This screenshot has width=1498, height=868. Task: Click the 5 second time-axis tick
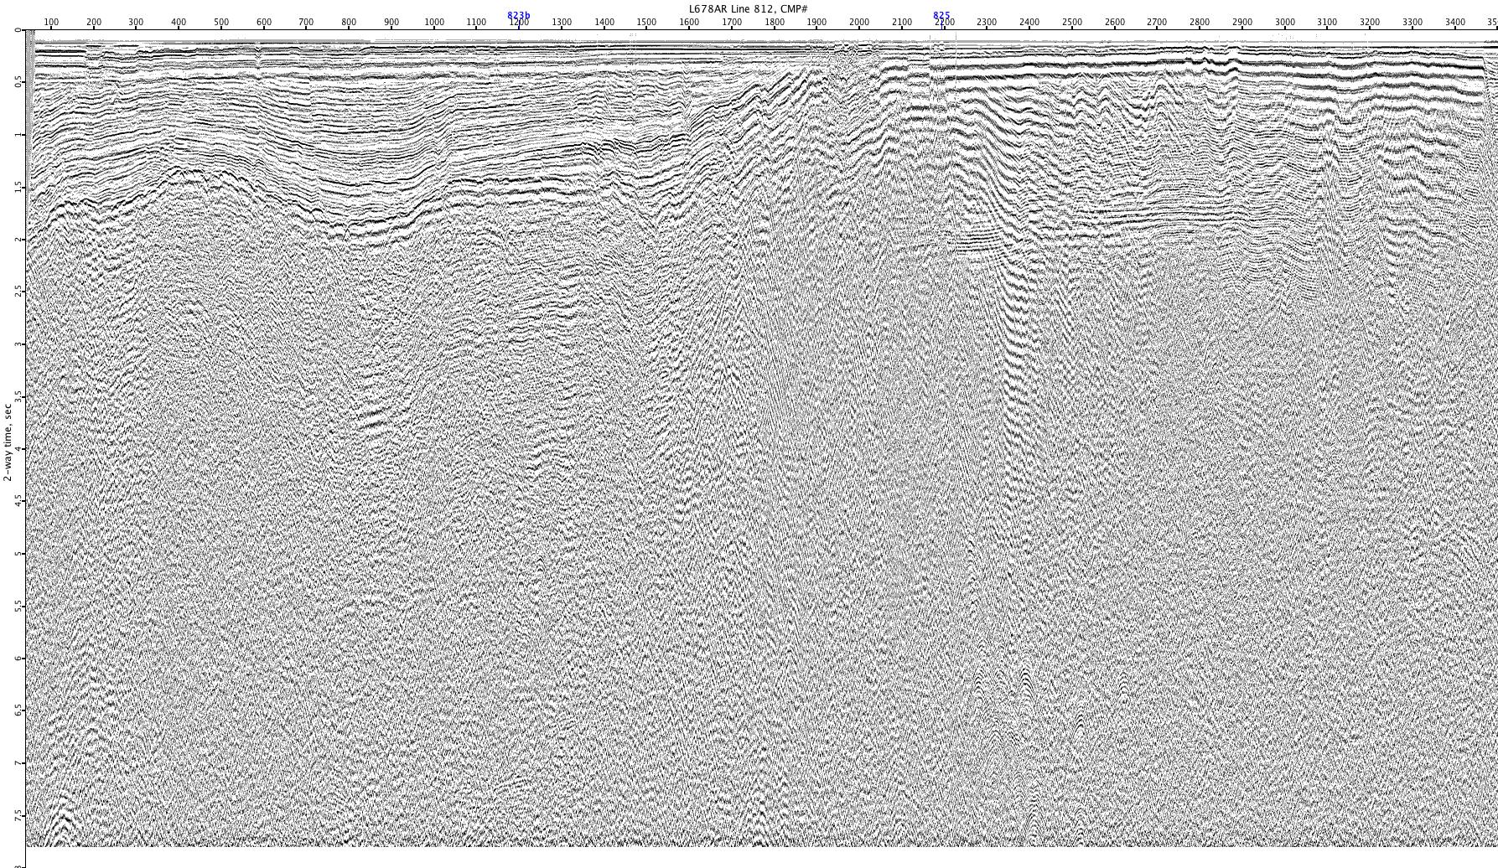point(18,554)
